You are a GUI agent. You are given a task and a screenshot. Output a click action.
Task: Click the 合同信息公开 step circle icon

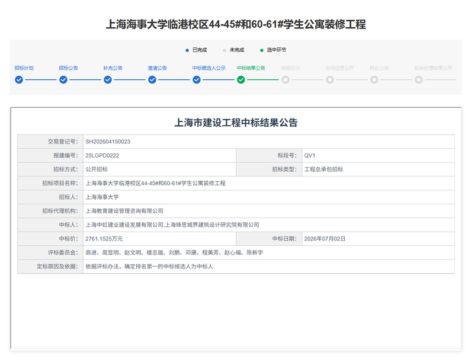(x=330, y=80)
